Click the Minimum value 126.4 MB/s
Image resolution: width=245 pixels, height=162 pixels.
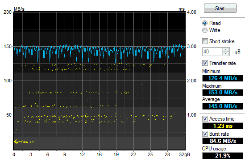223,78
